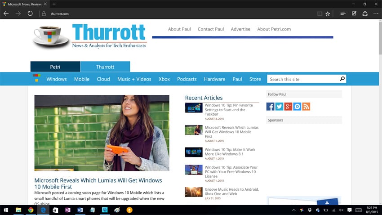This screenshot has height=215, width=382.
Task: Open the About Petri.com link
Action: point(274,29)
